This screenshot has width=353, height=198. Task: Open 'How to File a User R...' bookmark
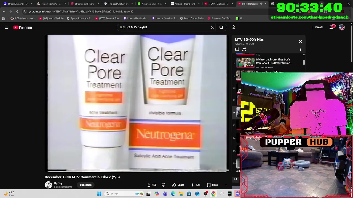coord(164,18)
